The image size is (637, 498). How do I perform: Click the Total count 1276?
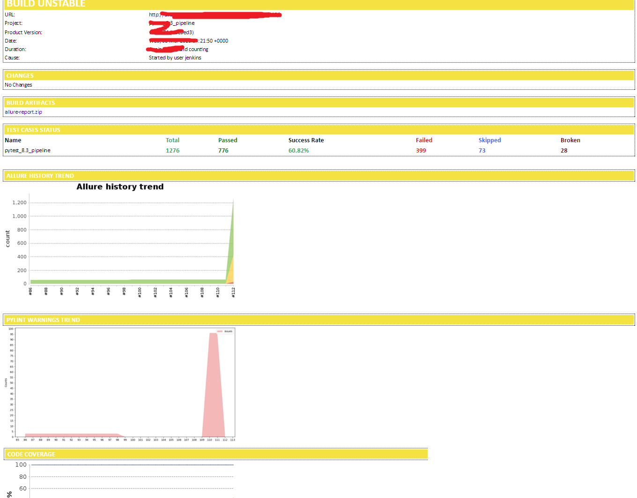(x=172, y=151)
